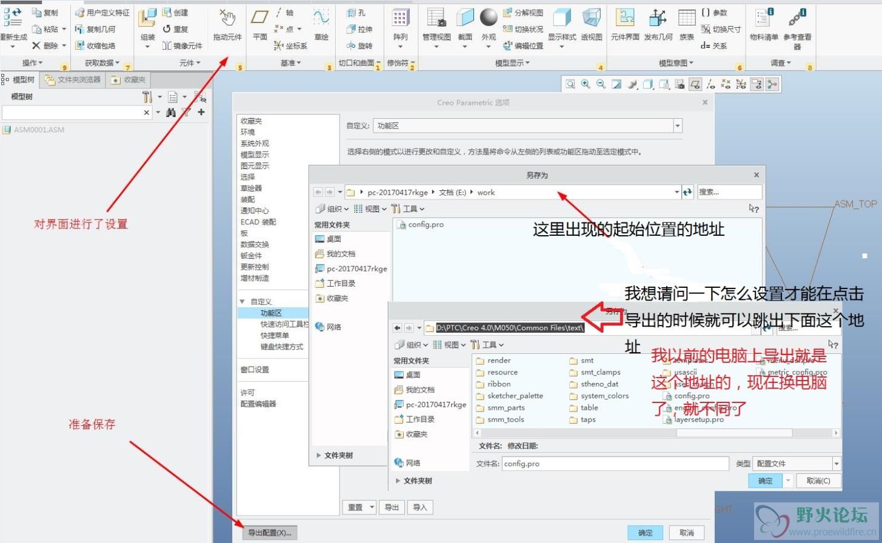882x543 pixels.
Task: Select ASM0001.ASM in the model tree
Action: point(33,129)
